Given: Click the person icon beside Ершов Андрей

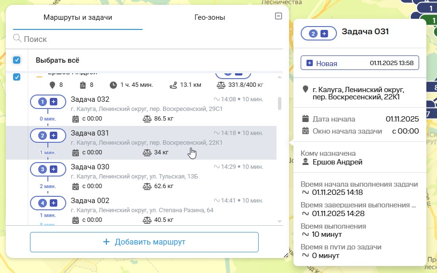Looking at the screenshot, I should click(x=305, y=162).
